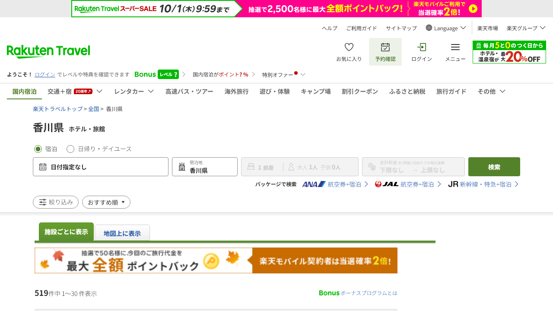Click the yellow play arrow on top banner
The height and width of the screenshot is (311, 553).
473,9
